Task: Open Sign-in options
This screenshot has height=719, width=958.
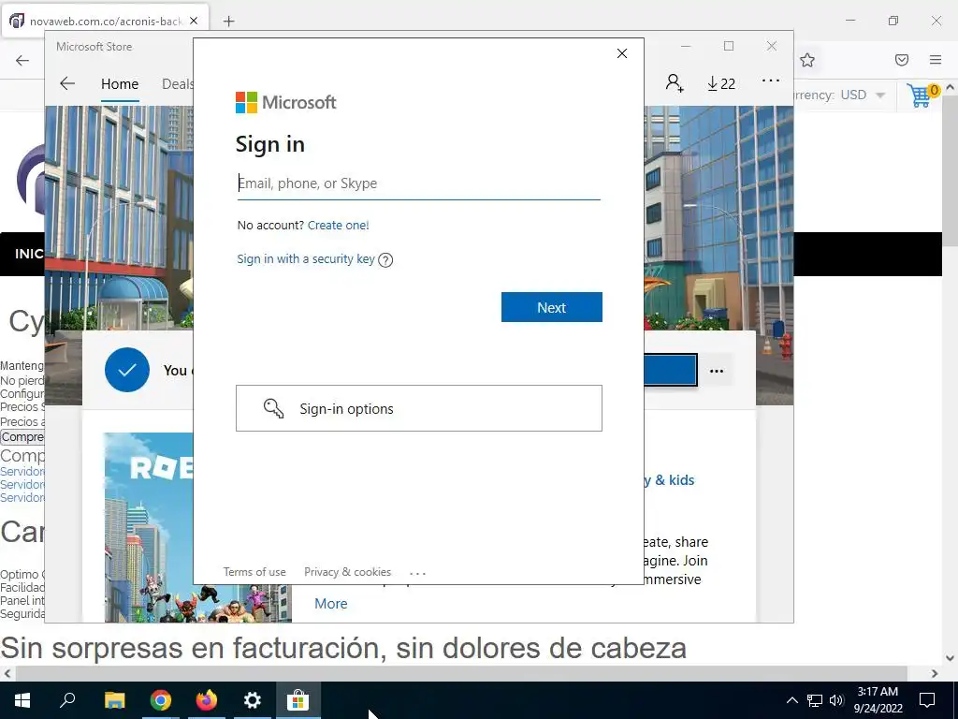Action: tap(418, 408)
